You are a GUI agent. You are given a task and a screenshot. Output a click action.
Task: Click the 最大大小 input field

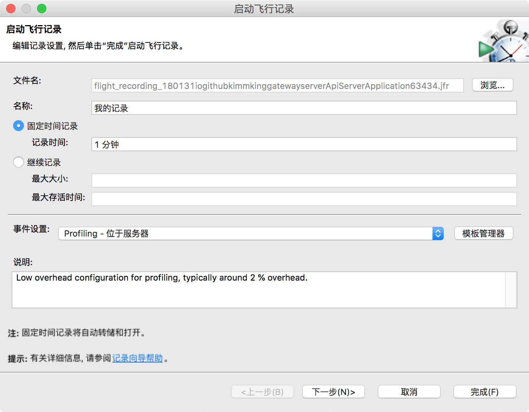point(304,180)
